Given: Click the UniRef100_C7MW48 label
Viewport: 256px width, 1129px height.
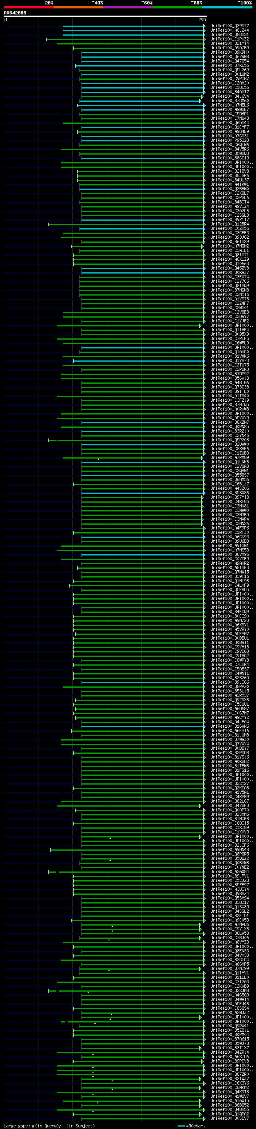Looking at the screenshot, I should 230,118.
